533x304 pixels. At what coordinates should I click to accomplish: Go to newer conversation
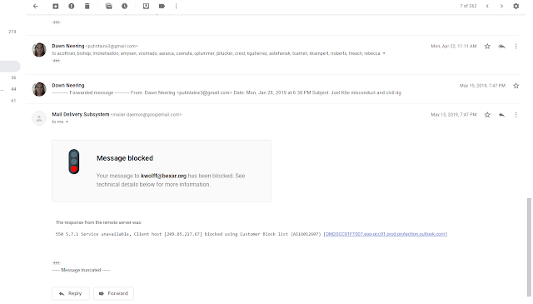click(x=487, y=6)
